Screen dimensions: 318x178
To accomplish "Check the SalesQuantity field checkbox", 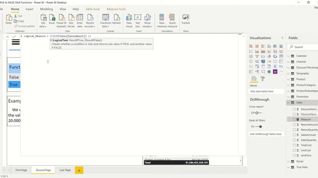I will (x=294, y=140).
